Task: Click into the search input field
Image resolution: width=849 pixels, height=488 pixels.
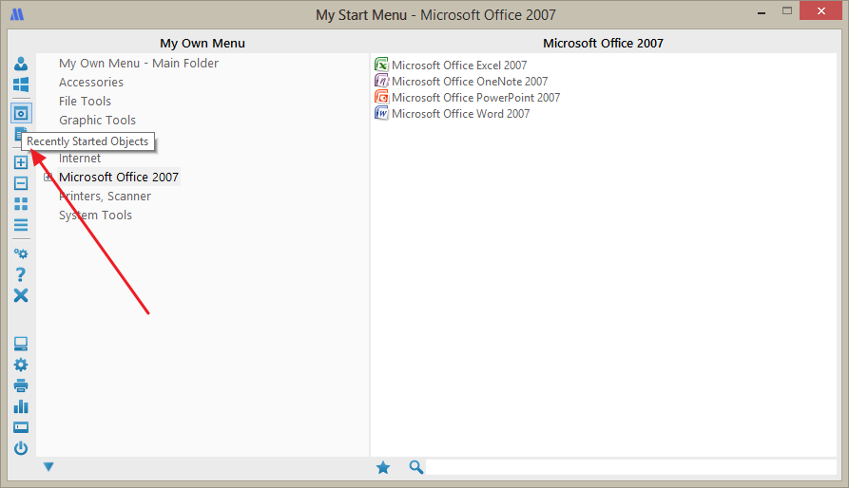Action: click(631, 467)
